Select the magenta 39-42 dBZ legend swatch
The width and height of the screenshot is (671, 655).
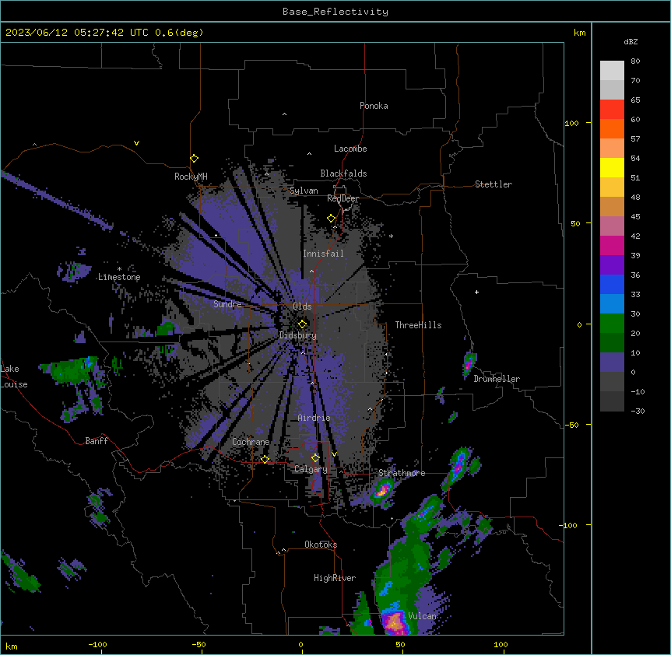(x=612, y=245)
